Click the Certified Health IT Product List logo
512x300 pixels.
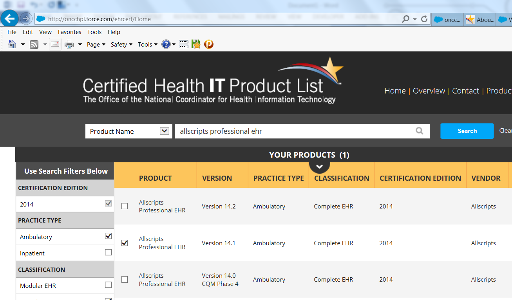(213, 81)
